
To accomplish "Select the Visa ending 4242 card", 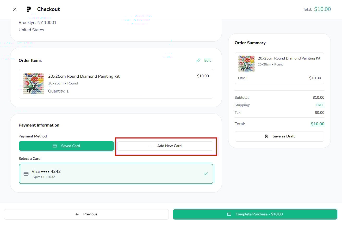I will [x=116, y=174].
